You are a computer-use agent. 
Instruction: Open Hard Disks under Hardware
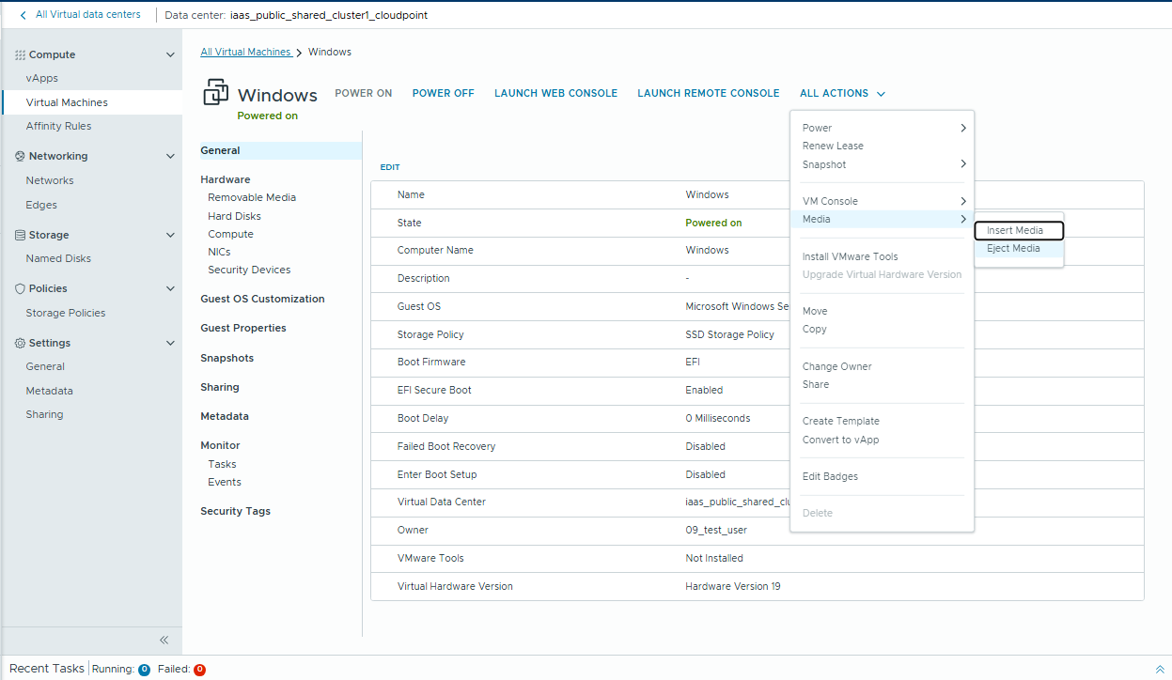click(x=235, y=217)
